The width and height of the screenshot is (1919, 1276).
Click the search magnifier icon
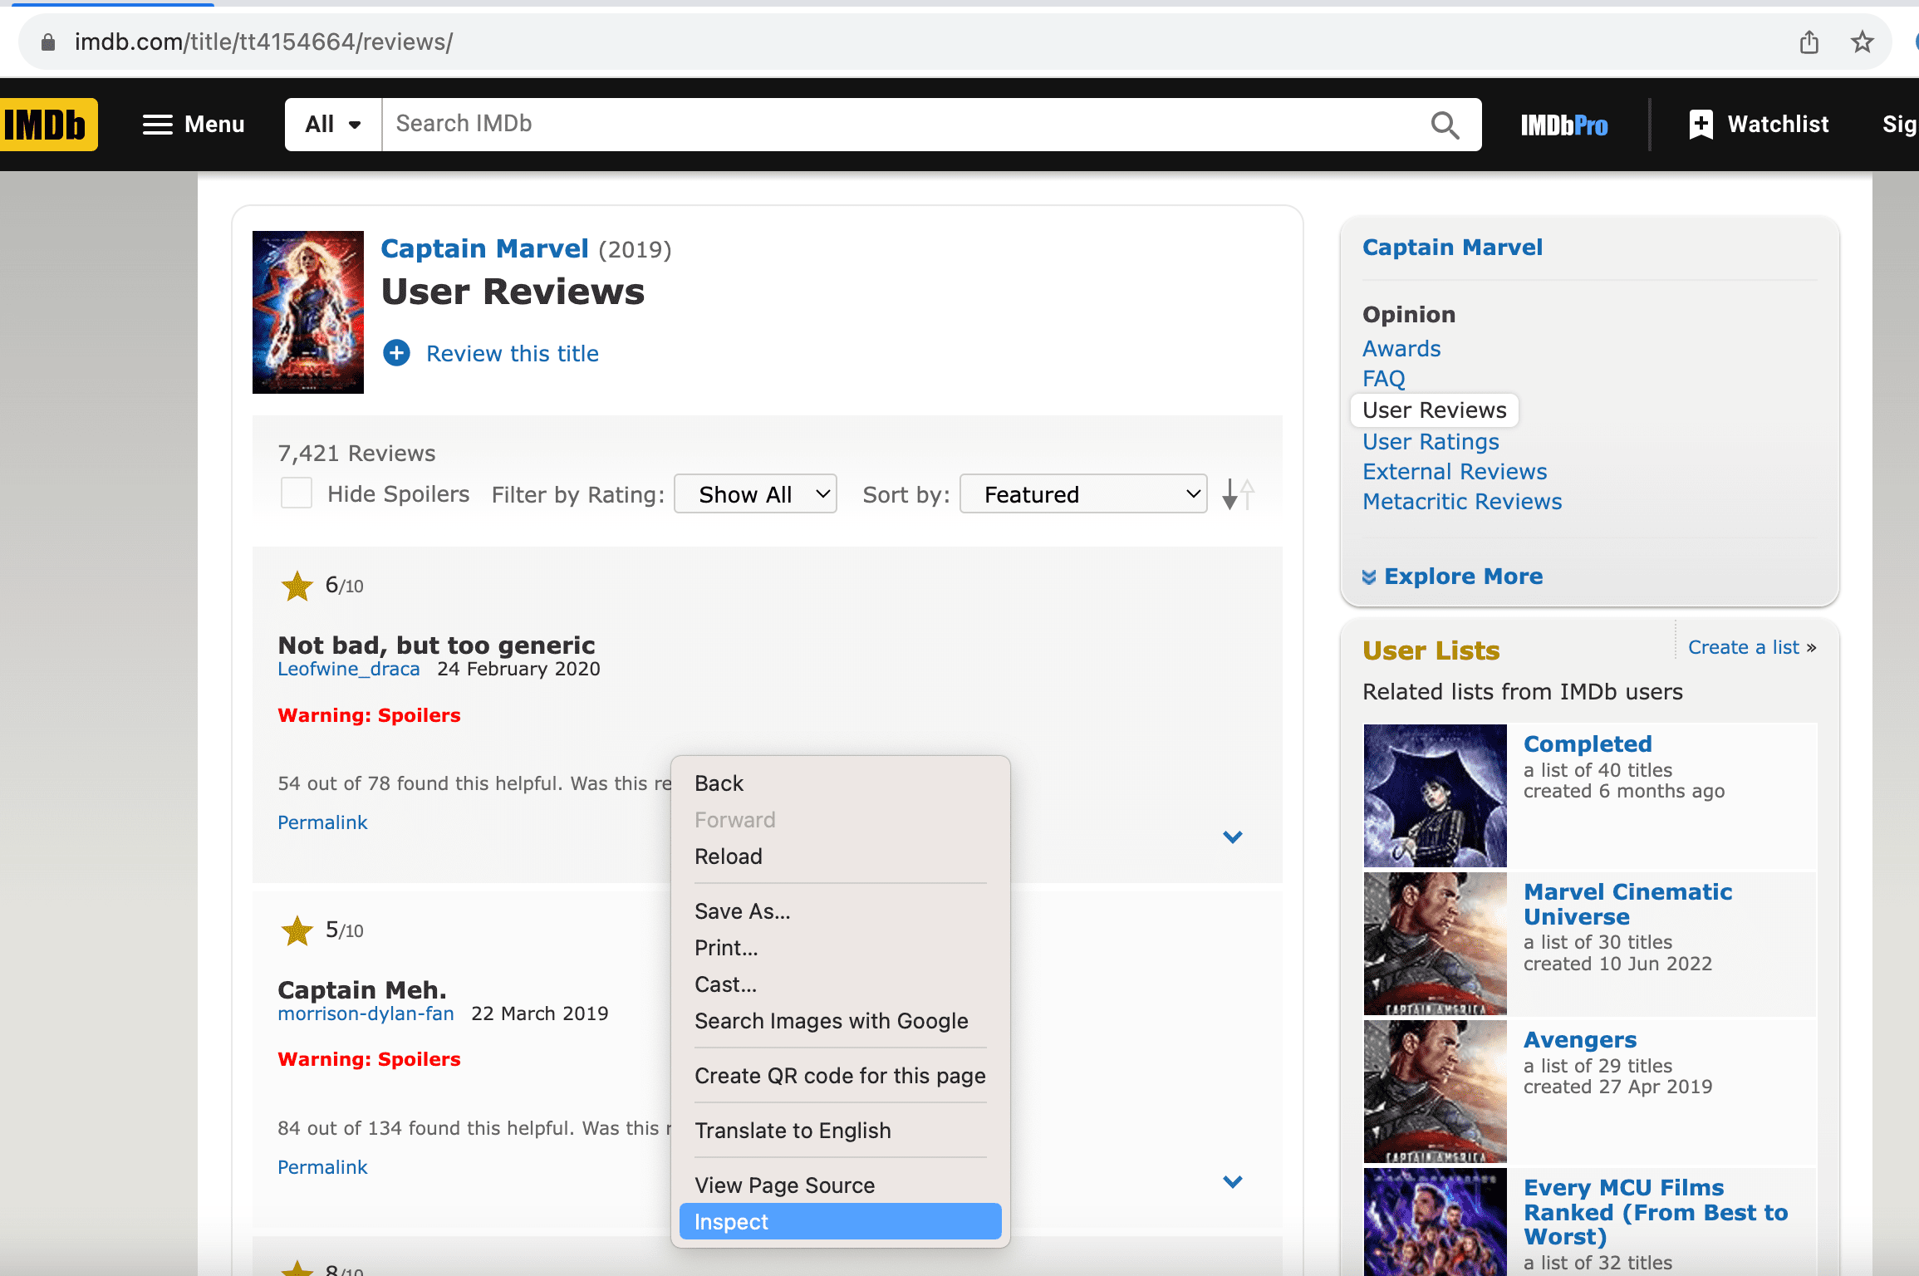pyautogui.click(x=1445, y=125)
